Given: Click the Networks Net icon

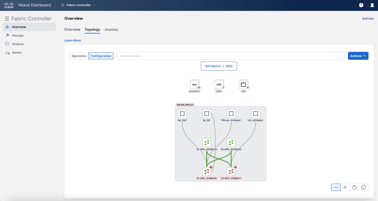Looking at the screenshot, I should (x=195, y=85).
